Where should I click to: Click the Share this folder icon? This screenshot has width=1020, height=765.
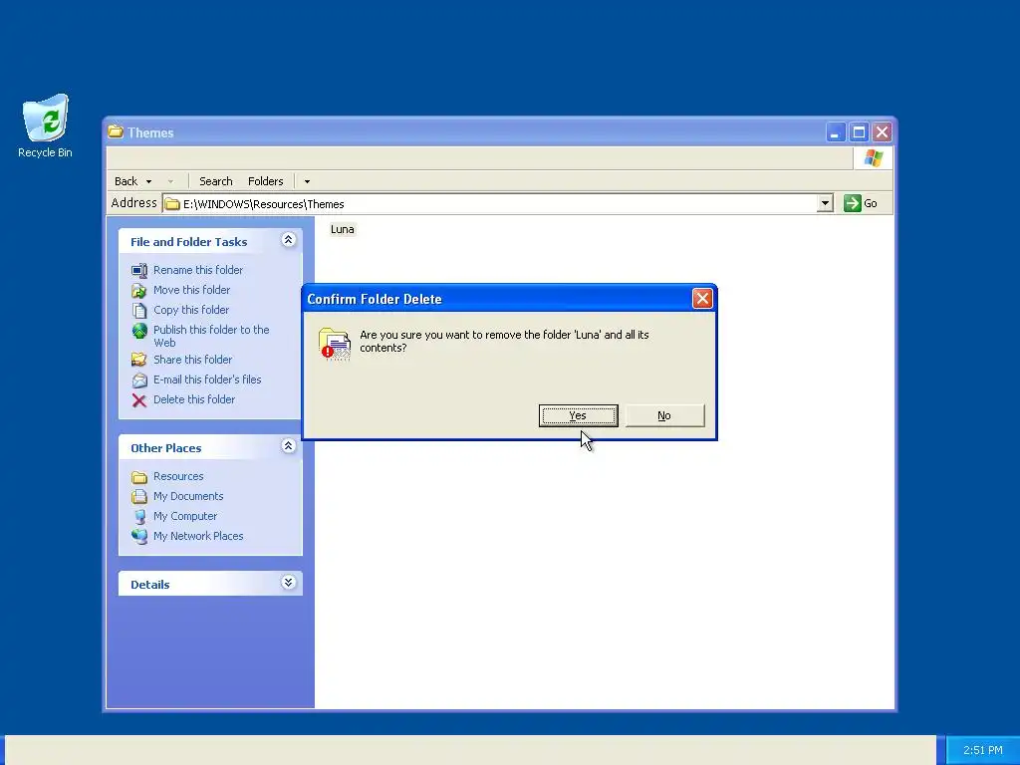point(139,360)
